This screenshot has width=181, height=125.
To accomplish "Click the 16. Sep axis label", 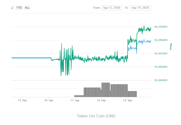I will point(49,100).
